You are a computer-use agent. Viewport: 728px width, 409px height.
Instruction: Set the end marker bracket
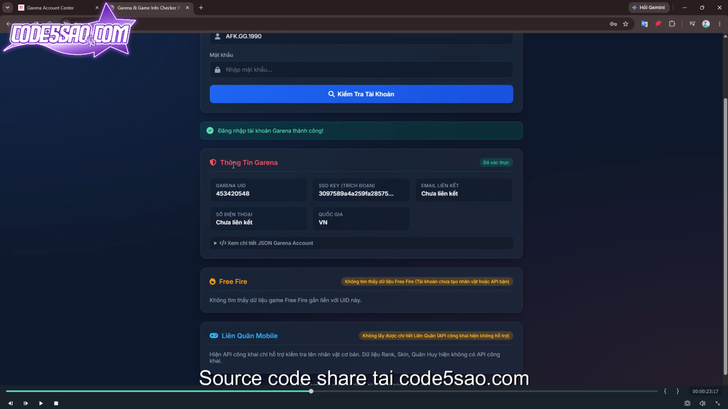click(677, 391)
